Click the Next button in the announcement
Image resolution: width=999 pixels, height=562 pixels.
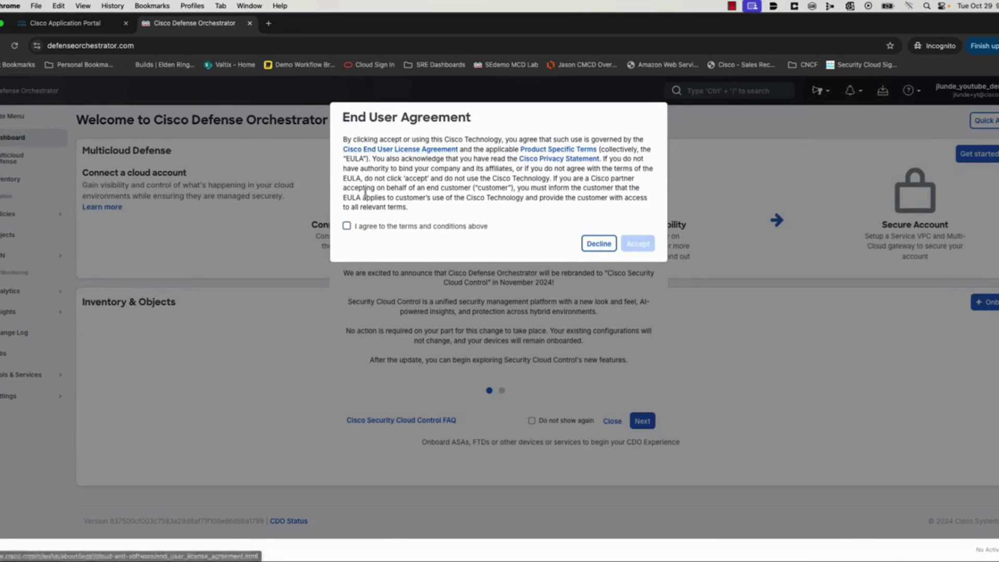[x=642, y=421]
